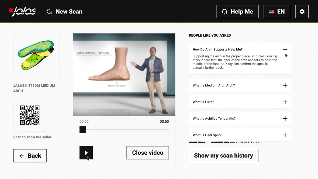Expand the 'What Is Girth?' question
The height and width of the screenshot is (179, 318).
[x=285, y=102]
